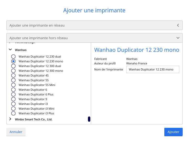Choose Wanhao Duplicator i3 Mini

(x=13, y=109)
